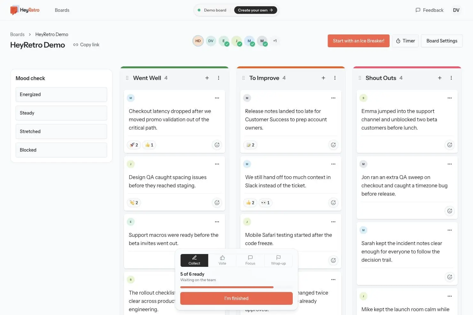Open menu on Jon QA sweep card

(450, 164)
